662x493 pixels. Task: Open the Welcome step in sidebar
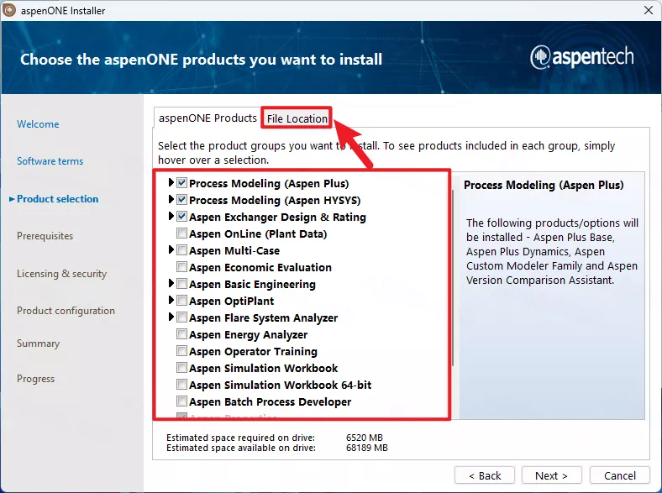pyautogui.click(x=38, y=124)
